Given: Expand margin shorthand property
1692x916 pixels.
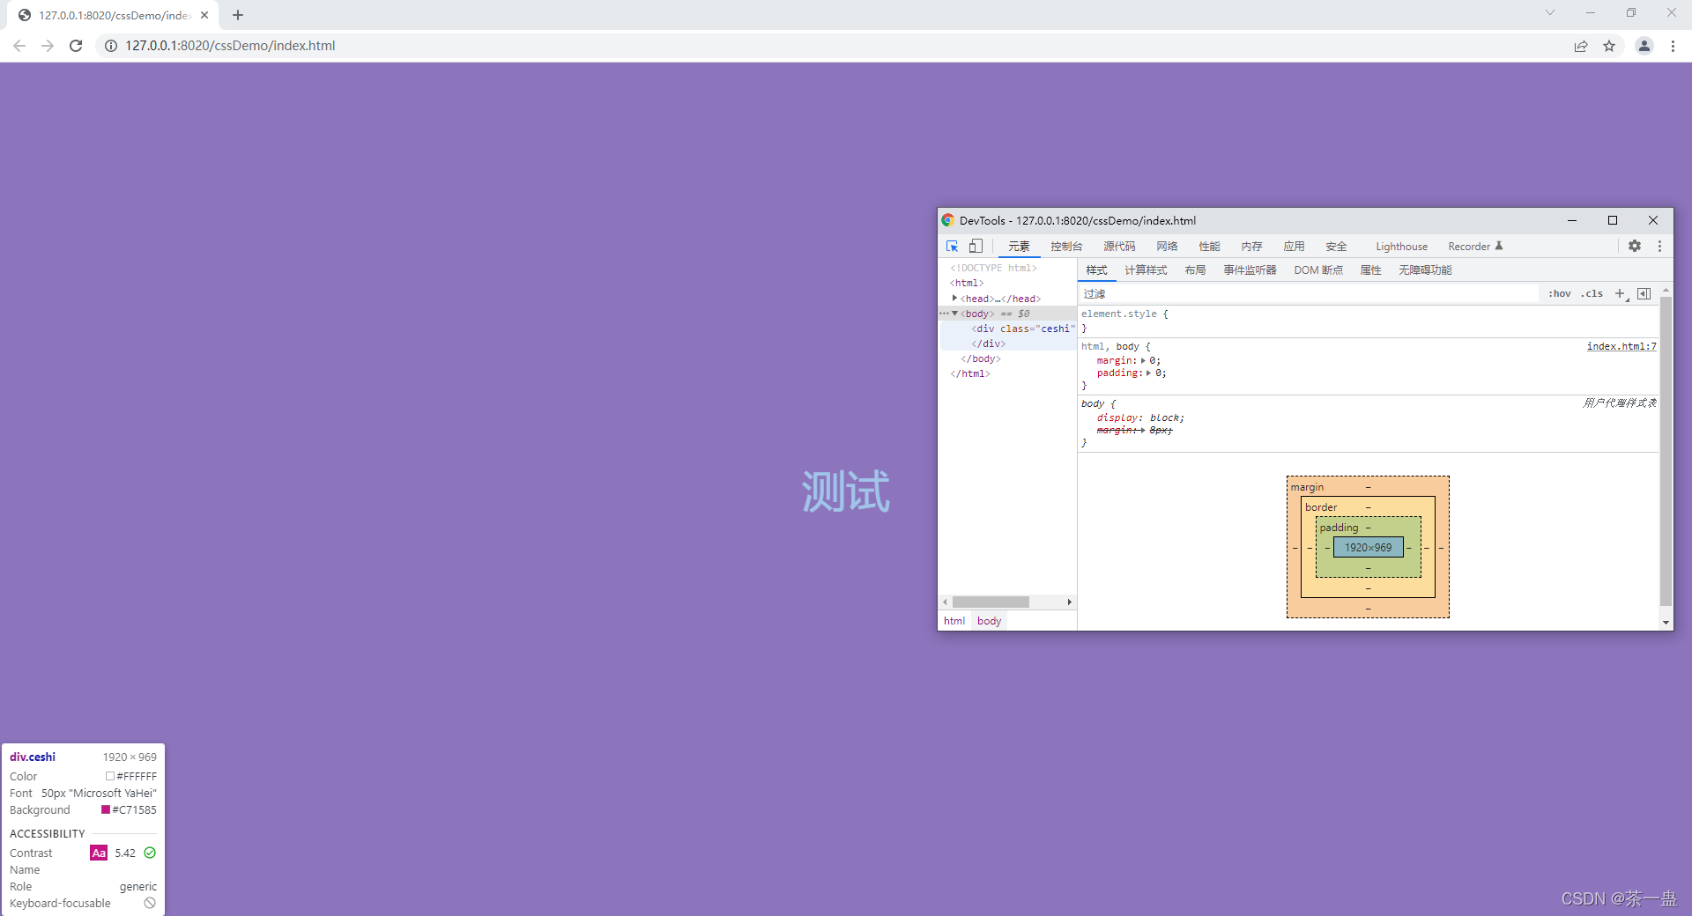Looking at the screenshot, I should pyautogui.click(x=1143, y=361).
